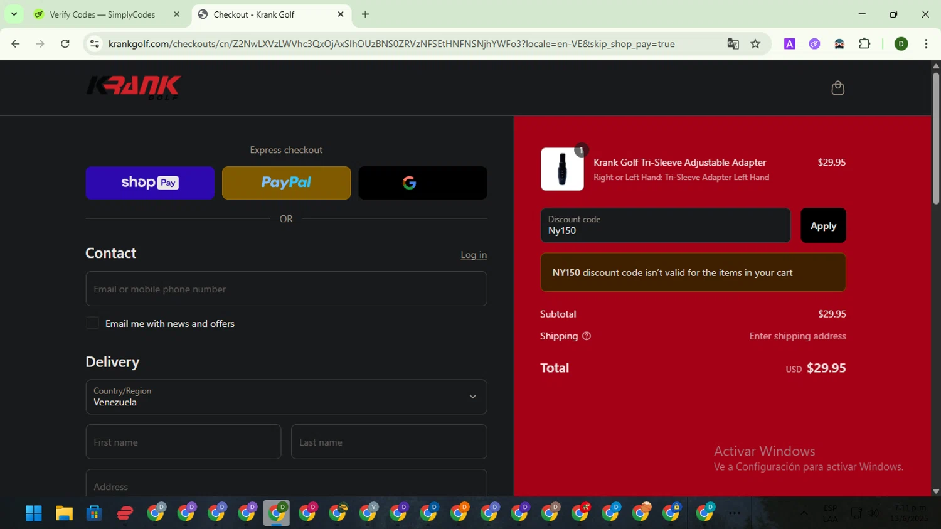Open the extension with the face icon
This screenshot has height=529, width=941.
(x=839, y=44)
